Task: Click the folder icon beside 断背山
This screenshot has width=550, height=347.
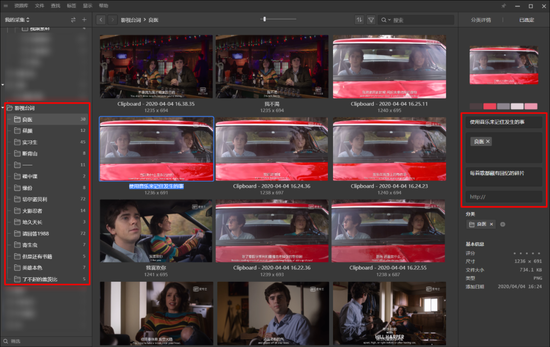Action: click(x=17, y=154)
